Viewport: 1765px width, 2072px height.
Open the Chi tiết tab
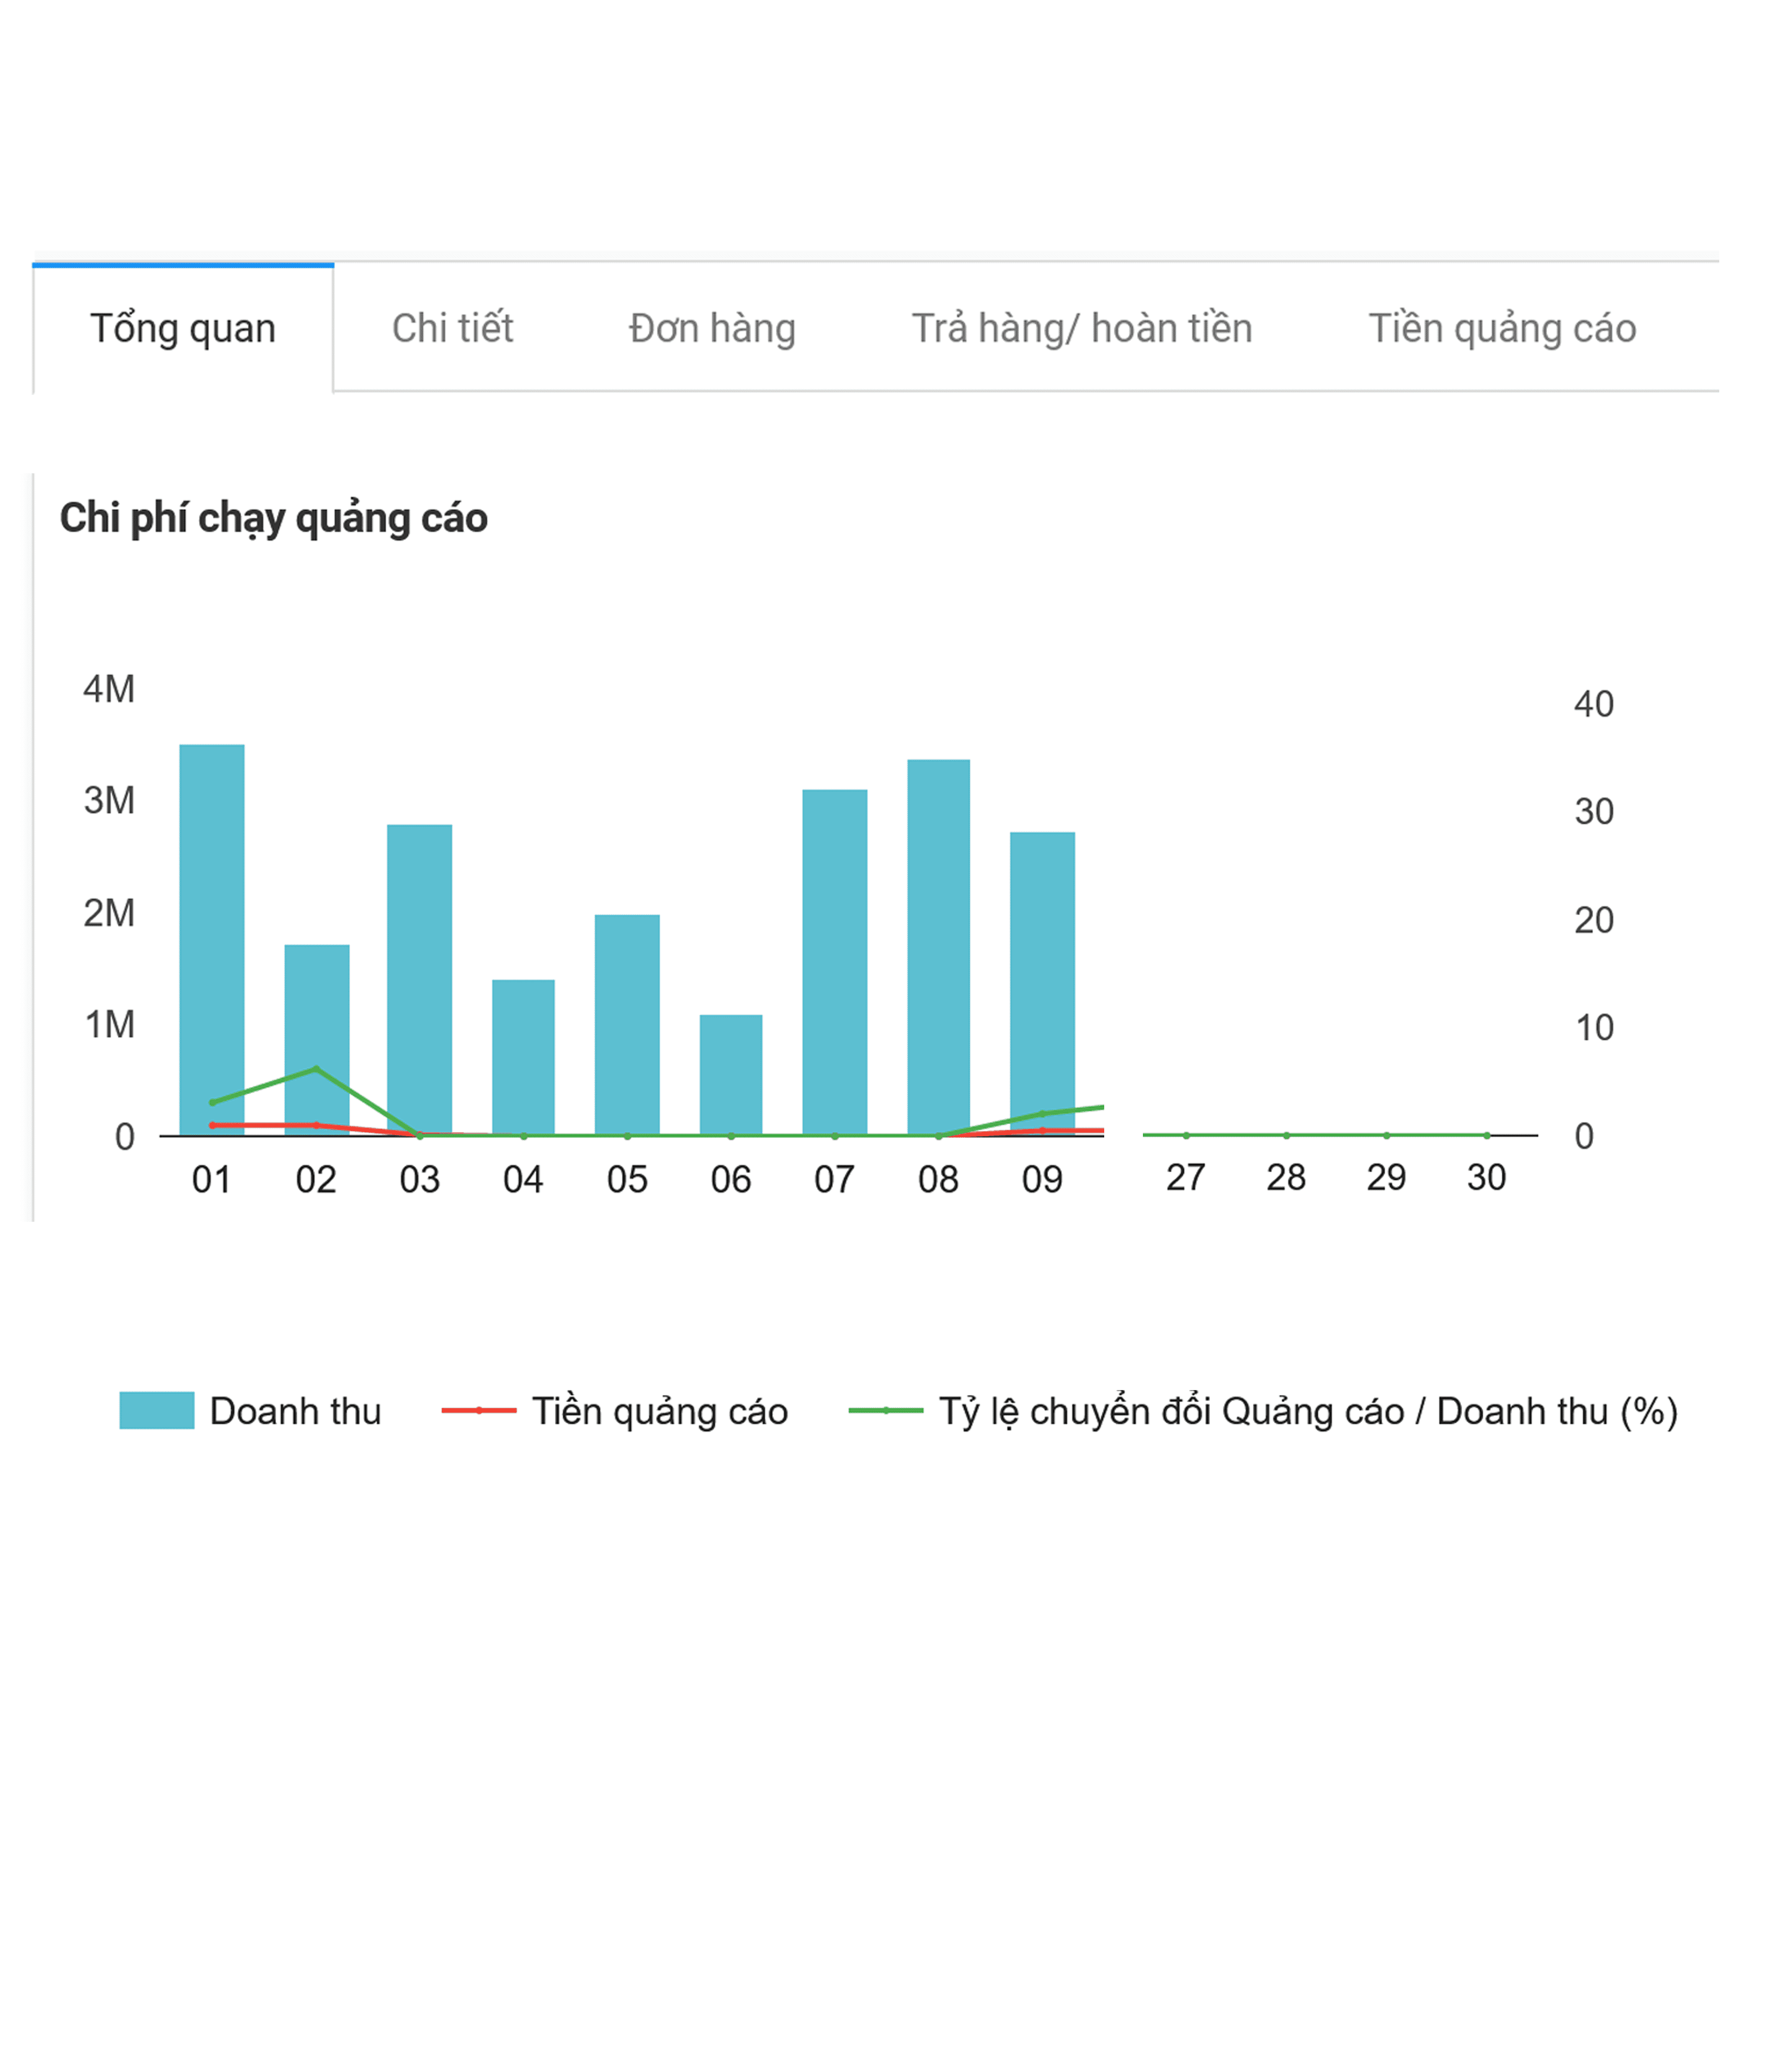452,328
